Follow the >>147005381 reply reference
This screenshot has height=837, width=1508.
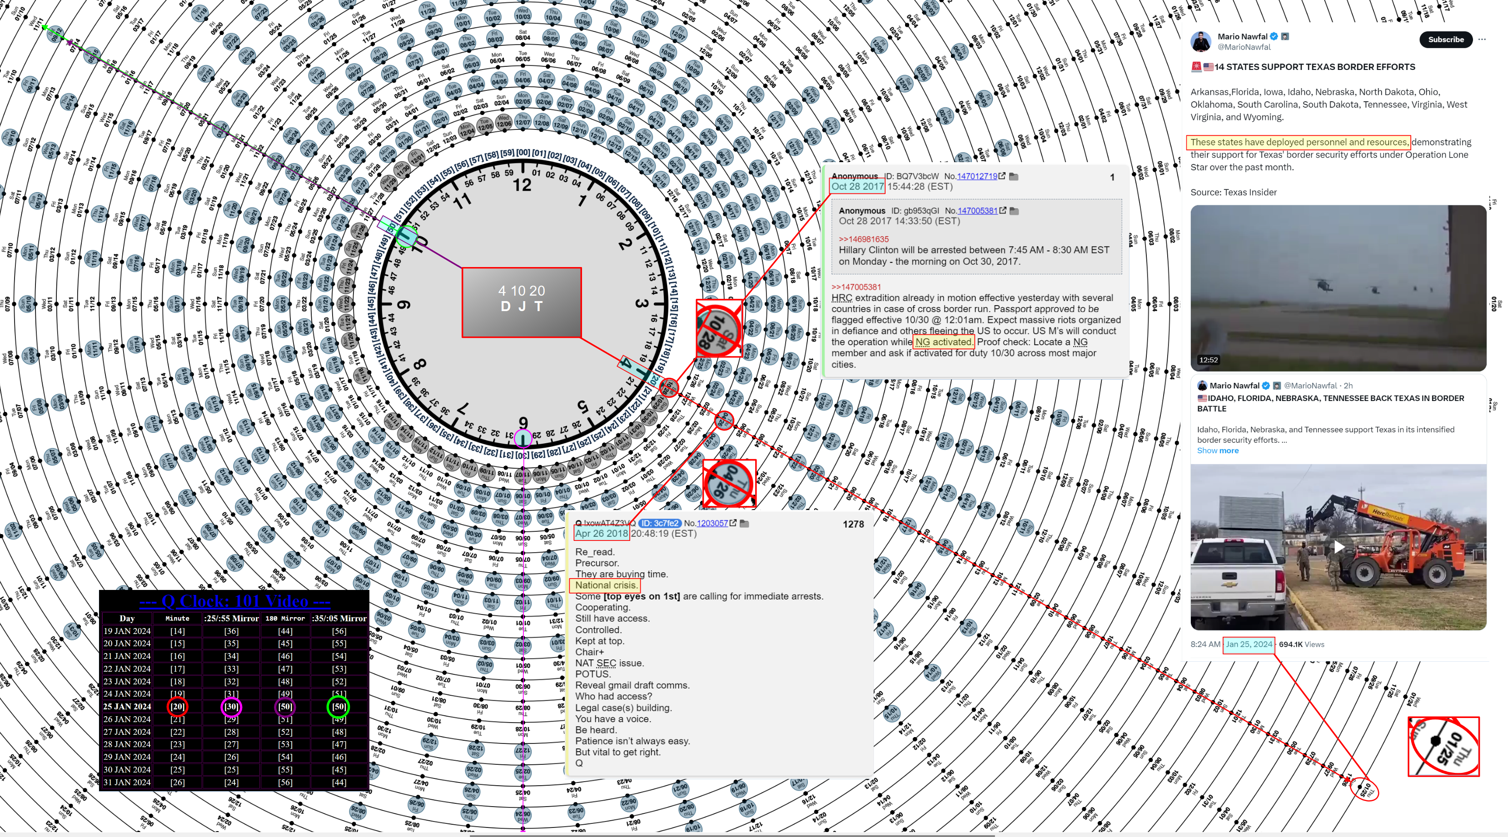click(x=856, y=287)
